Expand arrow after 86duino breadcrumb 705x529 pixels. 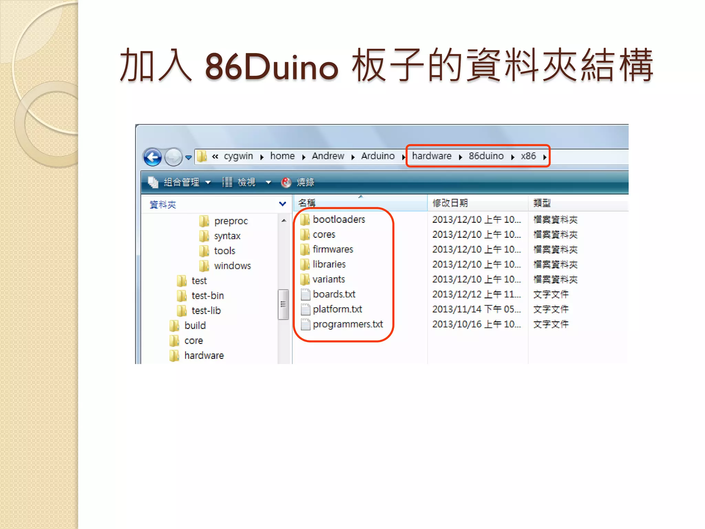pos(513,157)
